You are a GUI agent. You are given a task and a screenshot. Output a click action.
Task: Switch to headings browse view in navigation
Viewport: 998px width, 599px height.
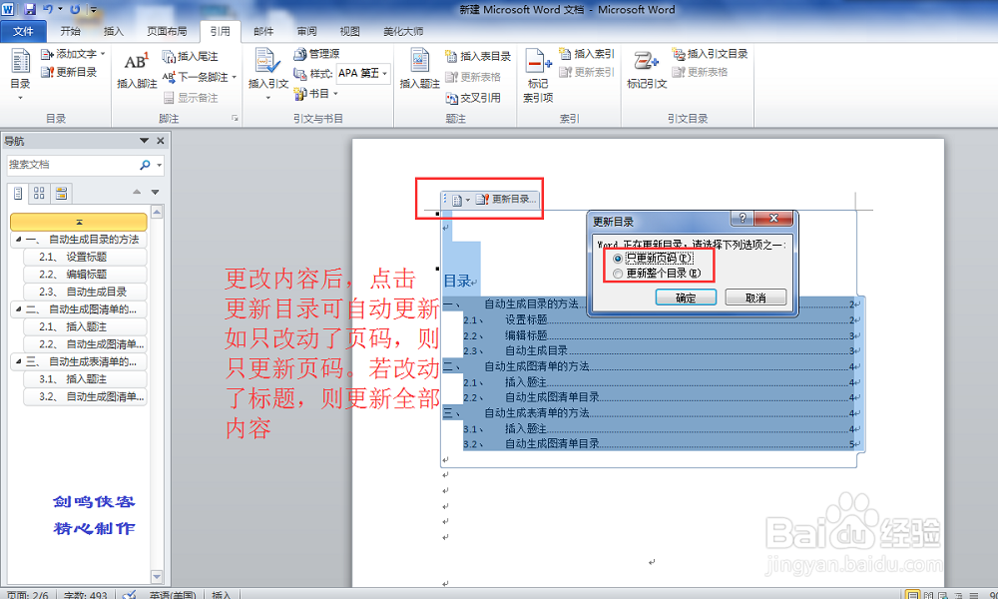pos(18,193)
